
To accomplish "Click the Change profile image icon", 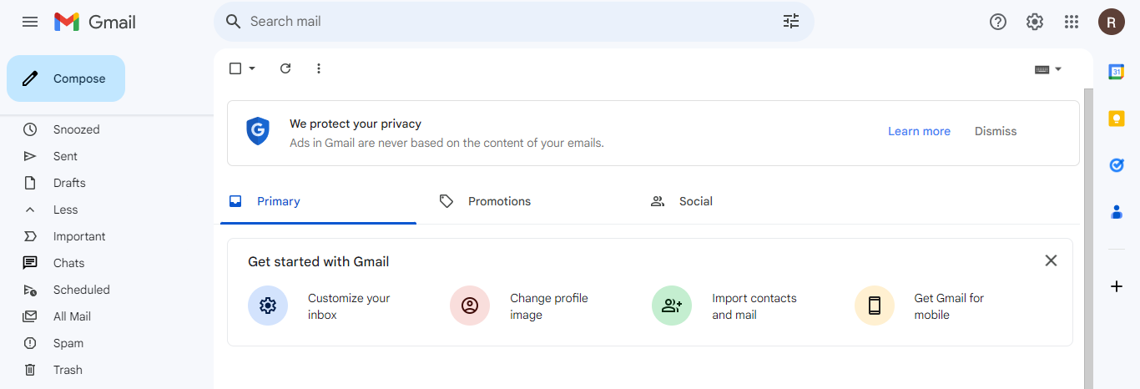I will [470, 306].
